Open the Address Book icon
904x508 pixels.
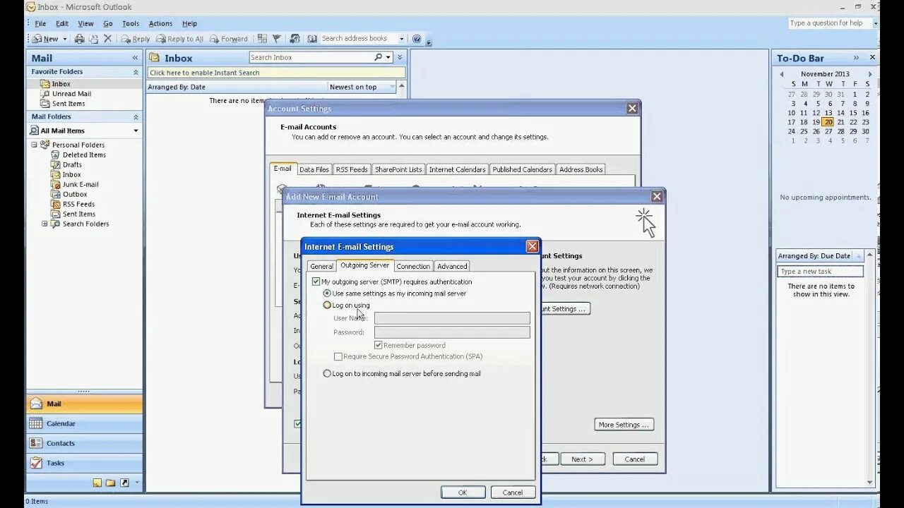coord(312,39)
